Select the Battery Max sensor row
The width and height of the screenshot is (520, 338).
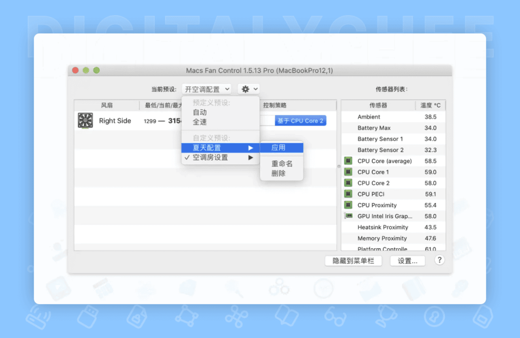click(393, 128)
